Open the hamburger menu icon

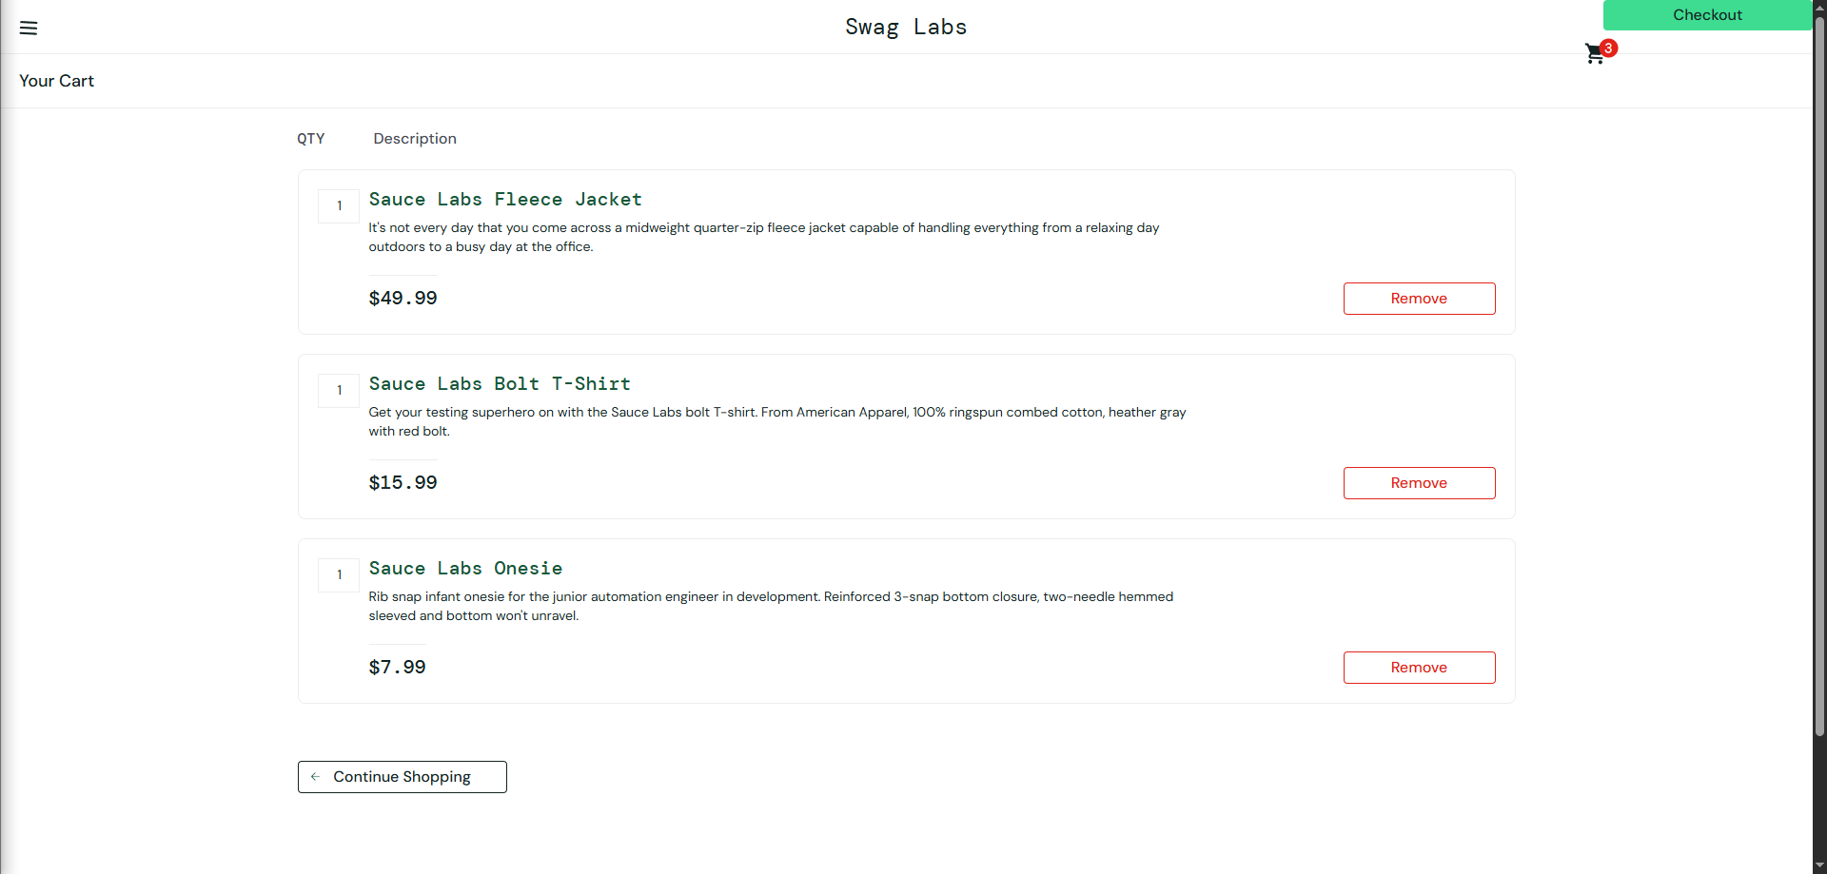coord(29,28)
